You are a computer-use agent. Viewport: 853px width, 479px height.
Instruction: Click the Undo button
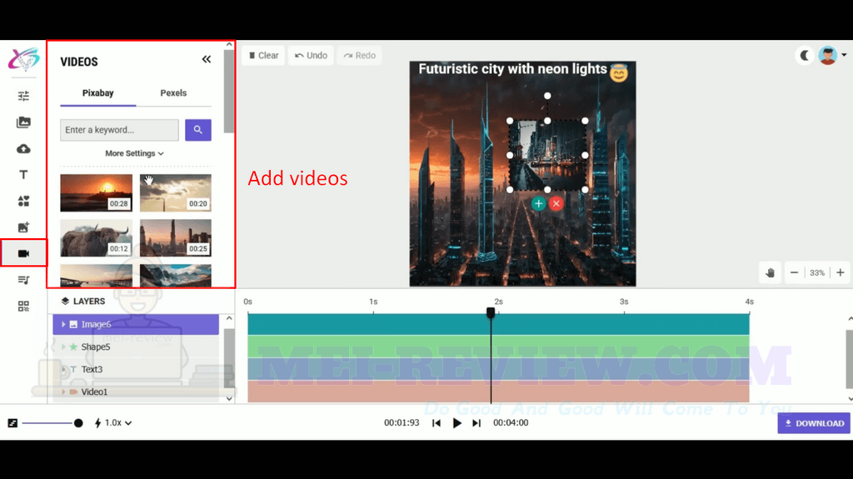coord(312,56)
